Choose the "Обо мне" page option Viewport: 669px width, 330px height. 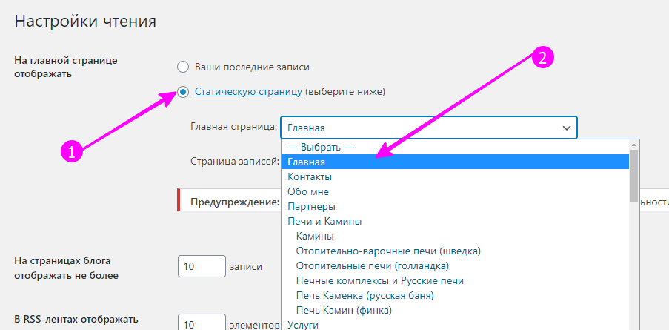coord(308,191)
